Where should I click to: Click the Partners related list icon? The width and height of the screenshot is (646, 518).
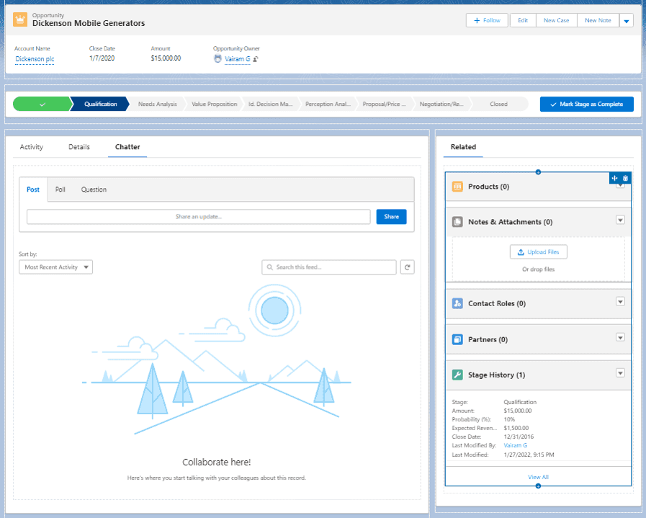coord(457,339)
